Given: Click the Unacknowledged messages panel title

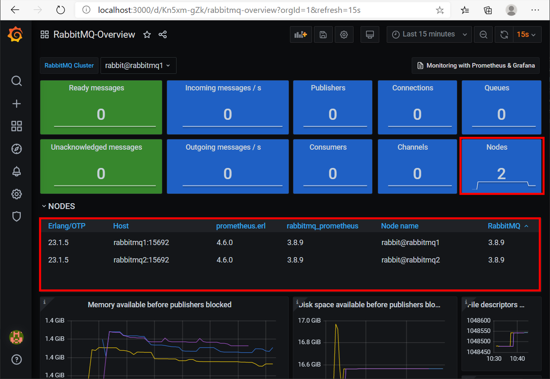Looking at the screenshot, I should [96, 147].
